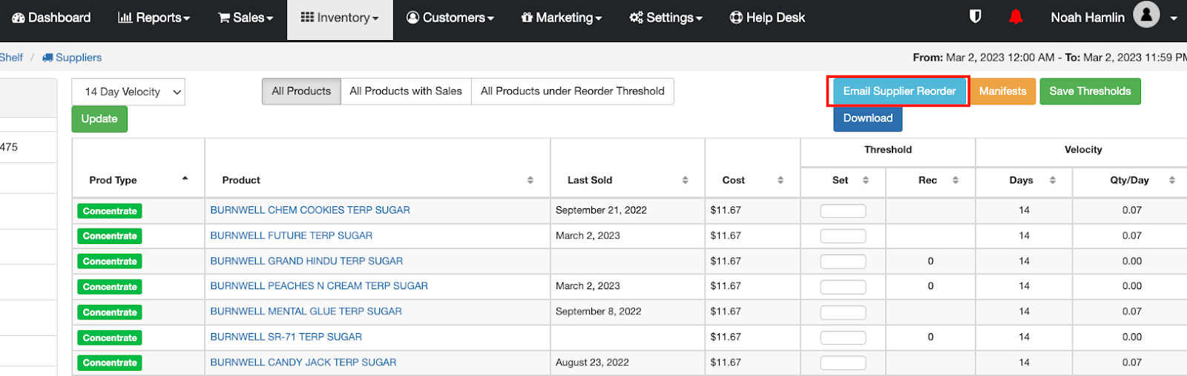Click the blue Download button
This screenshot has height=376, width=1187.
coord(868,118)
